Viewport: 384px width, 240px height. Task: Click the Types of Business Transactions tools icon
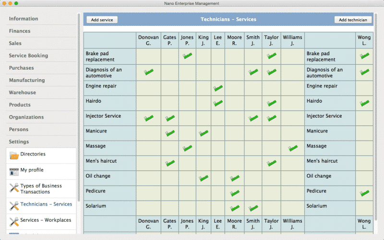[x=14, y=188]
